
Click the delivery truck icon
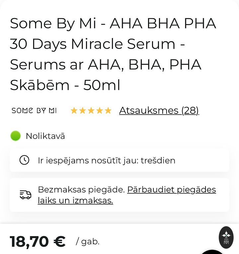click(26, 195)
